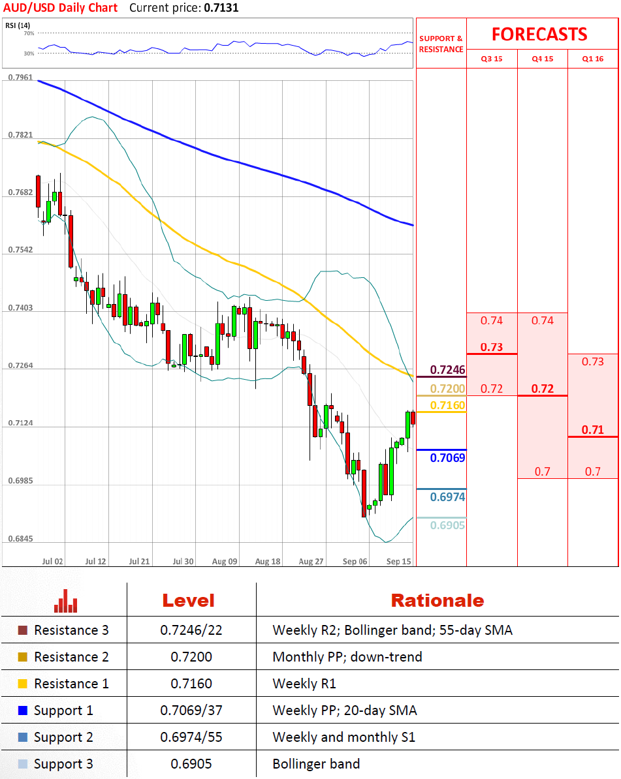Click the 'RSI (14)' indicator label

18,25
